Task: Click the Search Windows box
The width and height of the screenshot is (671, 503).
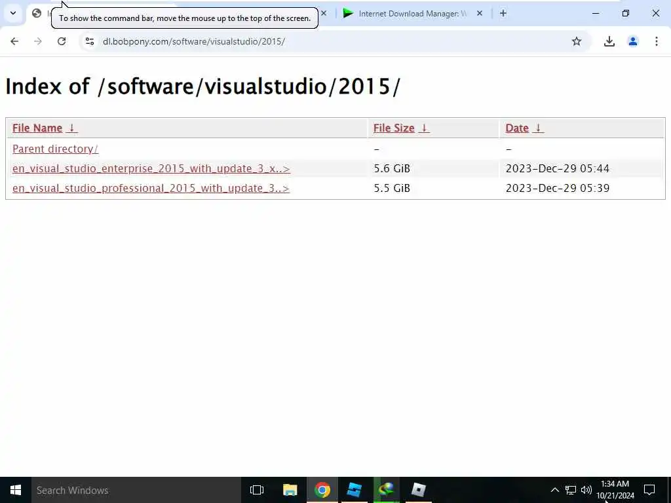Action: [136, 490]
